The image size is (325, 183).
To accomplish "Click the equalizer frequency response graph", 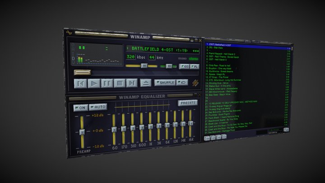I will coord(142,106).
